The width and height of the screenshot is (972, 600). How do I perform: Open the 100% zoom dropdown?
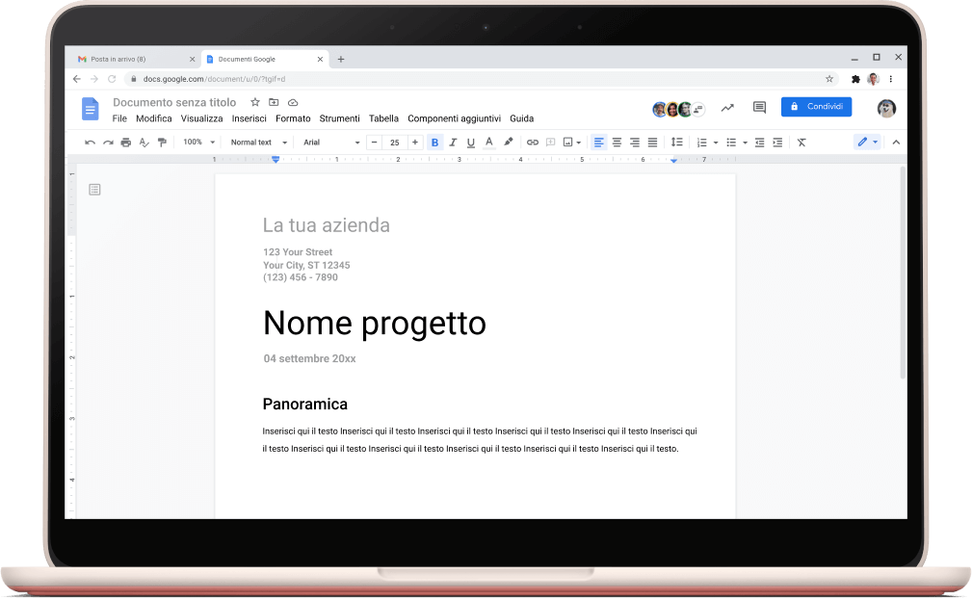click(x=198, y=143)
